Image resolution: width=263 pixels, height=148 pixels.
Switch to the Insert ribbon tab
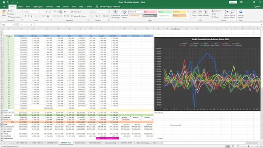(20, 7)
